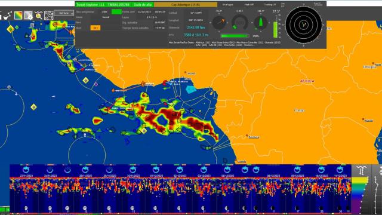The height and width of the screenshot is (215, 382).
Task: Click the green status indicator in buoy panel
Action: (116, 12)
